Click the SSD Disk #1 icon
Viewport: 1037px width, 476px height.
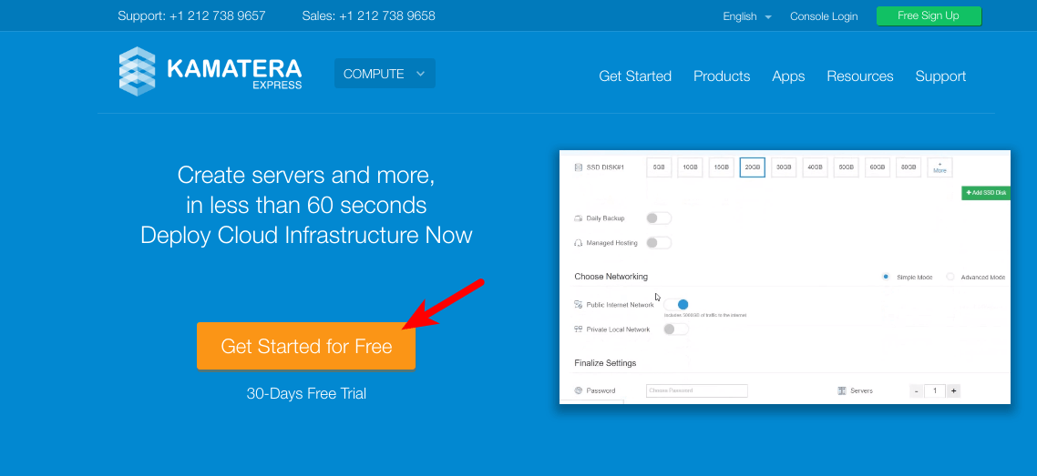pos(579,167)
